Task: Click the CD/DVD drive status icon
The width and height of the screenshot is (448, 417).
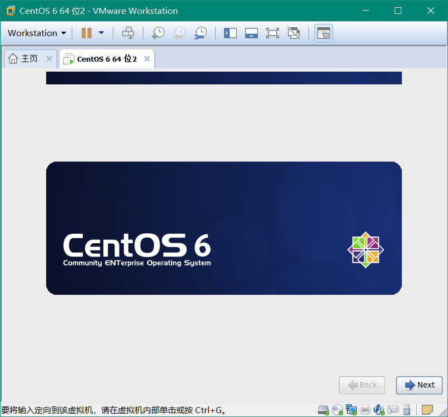Action: click(x=337, y=410)
